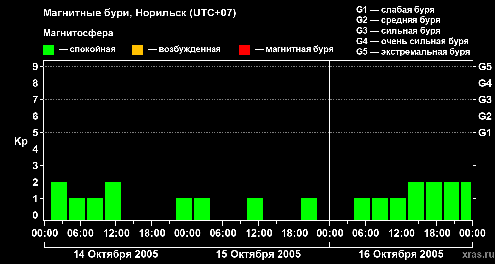The width and height of the screenshot is (495, 264).
Task: Click the G2 tick label on the right axis
Action: point(485,116)
